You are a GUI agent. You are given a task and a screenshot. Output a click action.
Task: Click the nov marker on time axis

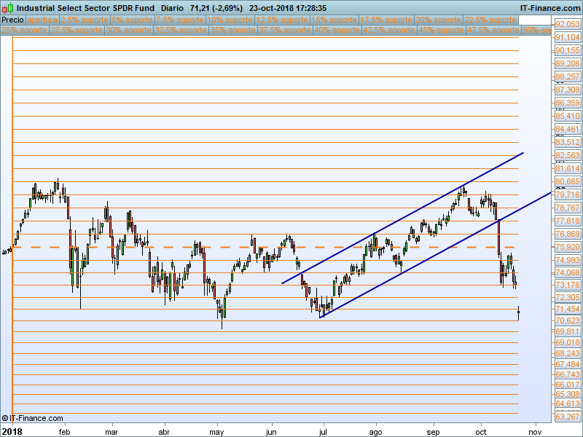(535, 432)
